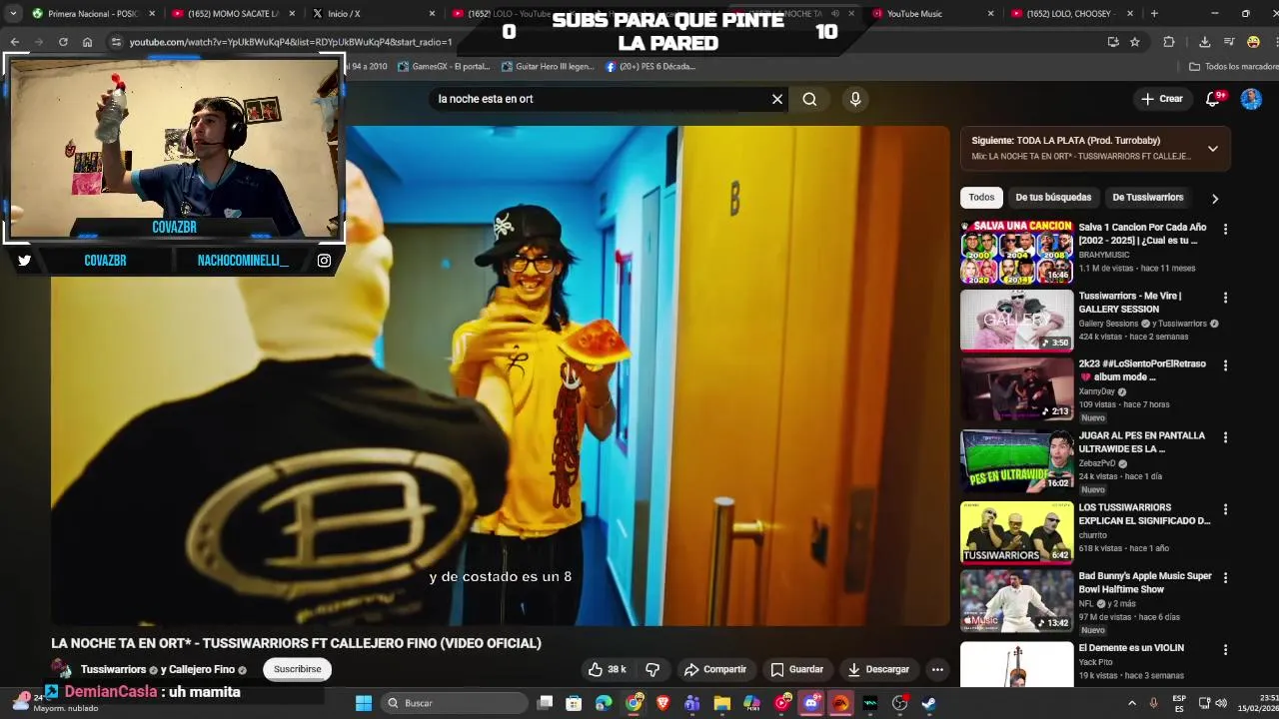Open options for Los Tussiwarriors Explican video

[1225, 509]
